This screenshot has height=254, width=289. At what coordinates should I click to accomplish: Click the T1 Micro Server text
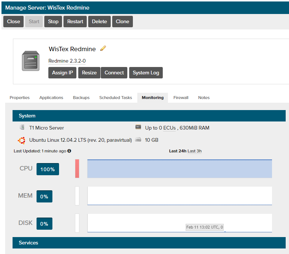tap(47, 128)
